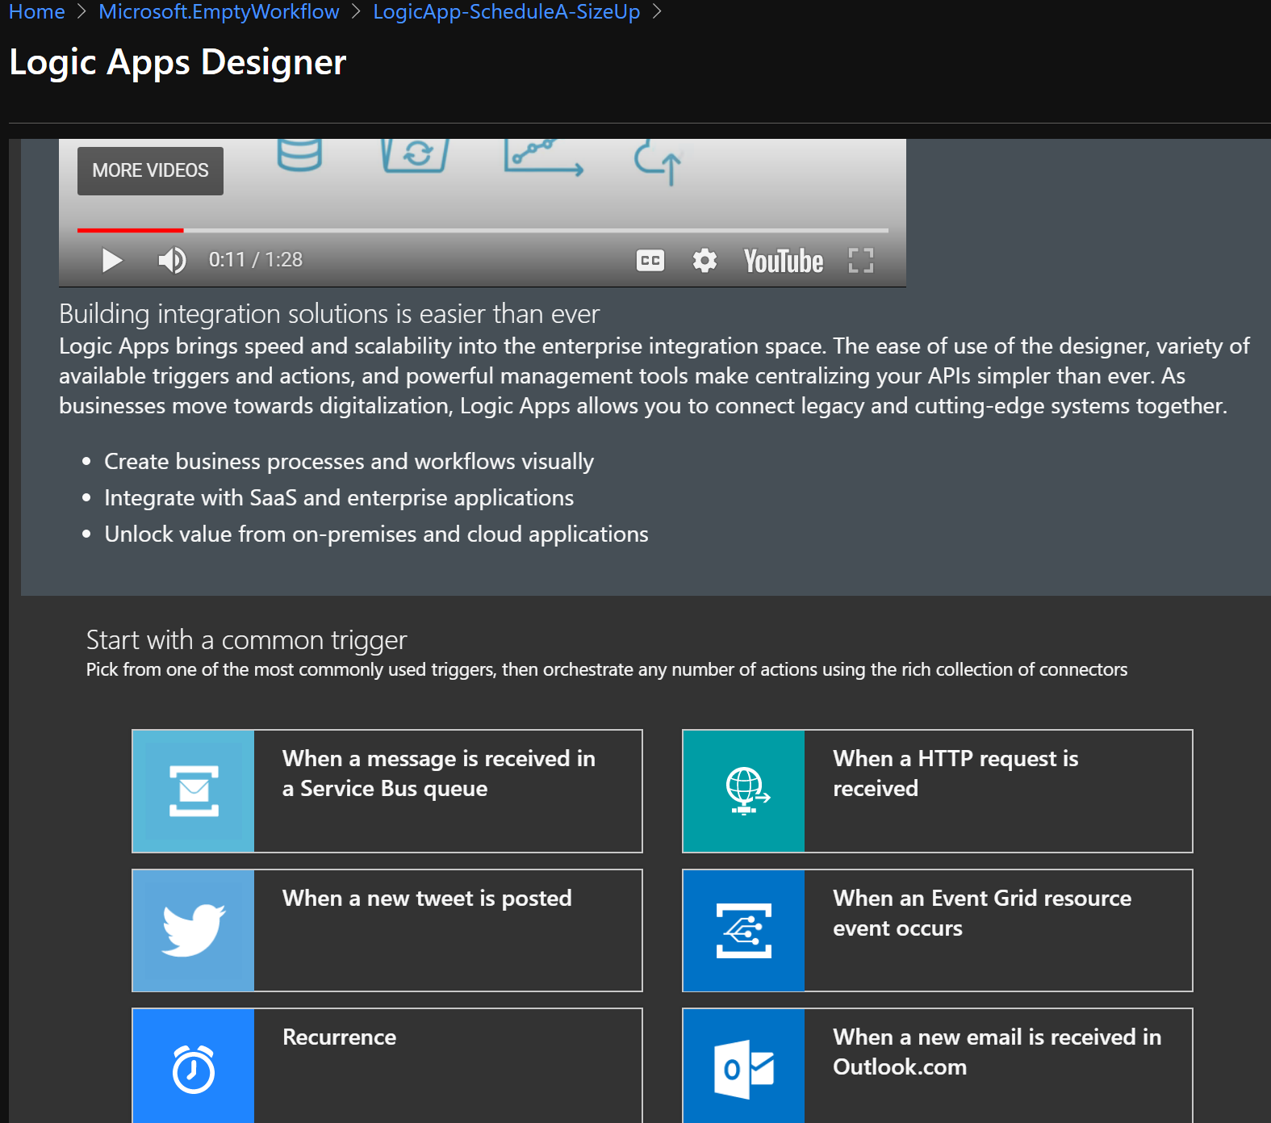
Task: Click bullet 'Create business processes and workflows visually'
Action: [349, 462]
